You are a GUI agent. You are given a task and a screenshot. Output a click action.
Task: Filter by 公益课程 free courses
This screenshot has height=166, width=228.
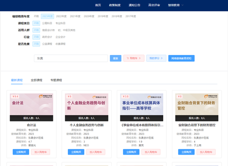click(47, 44)
